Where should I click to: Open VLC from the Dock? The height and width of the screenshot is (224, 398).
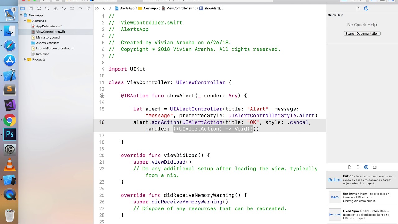(x=10, y=165)
